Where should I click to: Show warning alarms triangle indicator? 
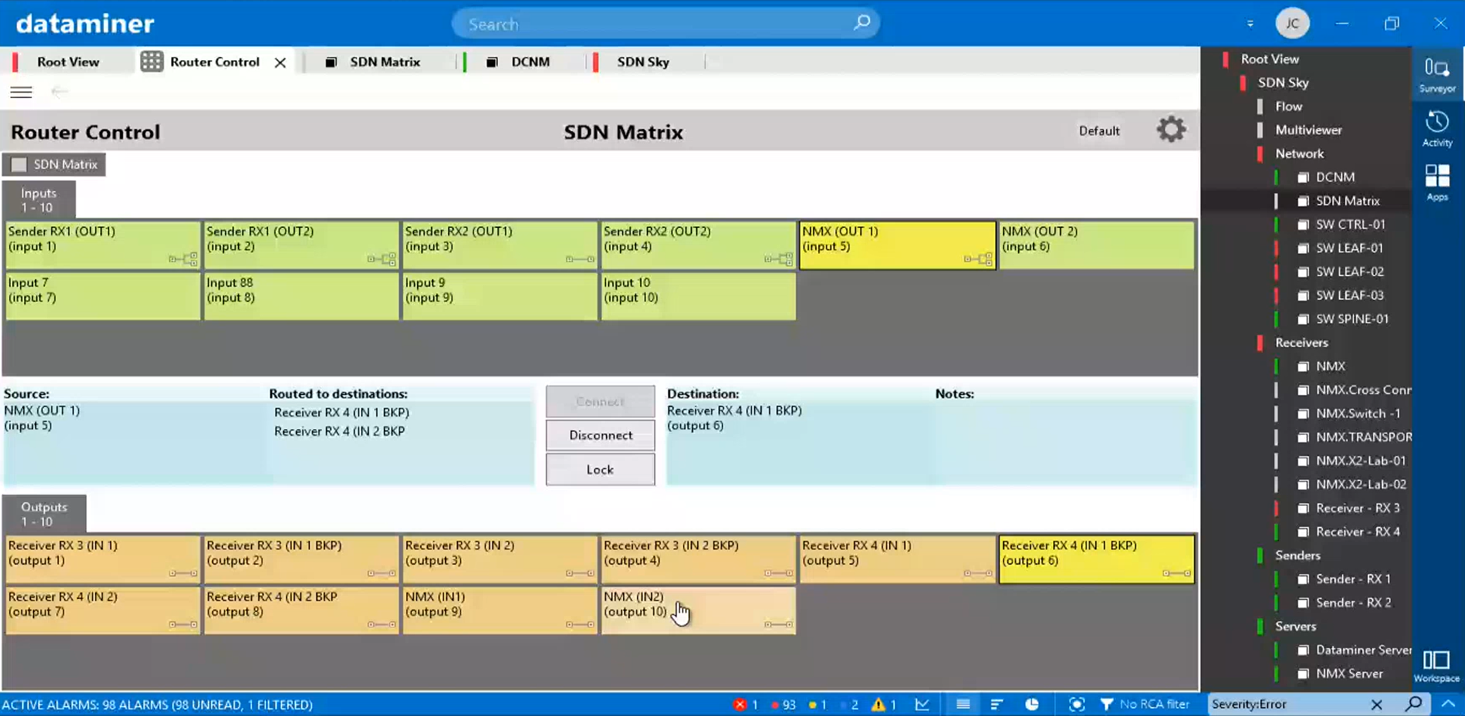pyautogui.click(x=883, y=704)
